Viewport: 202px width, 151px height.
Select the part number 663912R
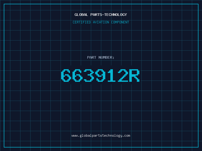pyautogui.click(x=100, y=75)
